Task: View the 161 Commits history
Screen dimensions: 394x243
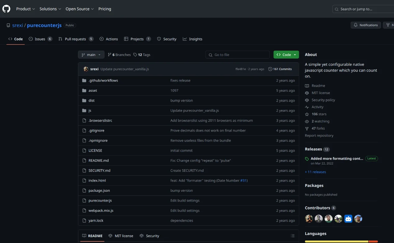Action: pyautogui.click(x=280, y=69)
